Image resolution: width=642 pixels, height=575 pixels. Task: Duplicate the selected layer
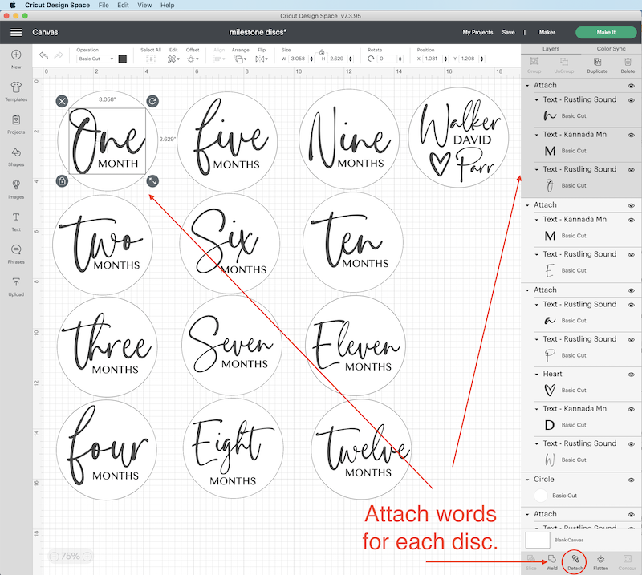[597, 65]
